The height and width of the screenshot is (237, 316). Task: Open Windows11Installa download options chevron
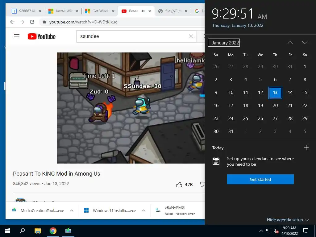[x=143, y=210]
